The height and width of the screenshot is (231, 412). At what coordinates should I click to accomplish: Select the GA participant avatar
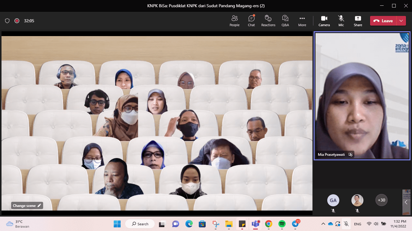333,200
